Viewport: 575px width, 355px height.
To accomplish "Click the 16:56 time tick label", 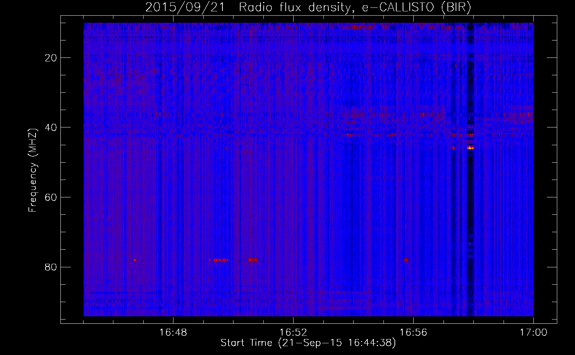I will point(413,332).
